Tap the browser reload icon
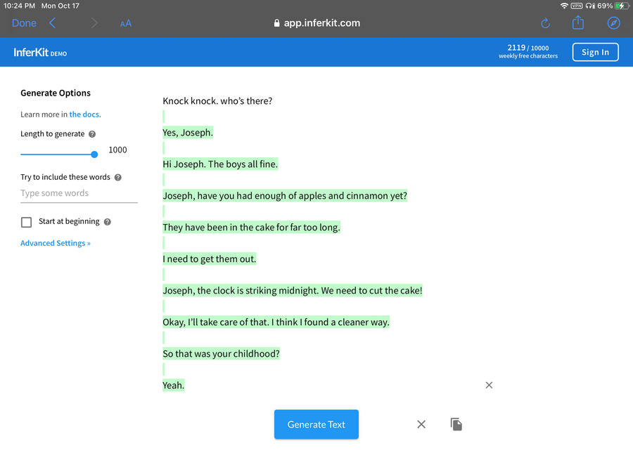Viewport: 633px width, 474px height. pyautogui.click(x=546, y=23)
